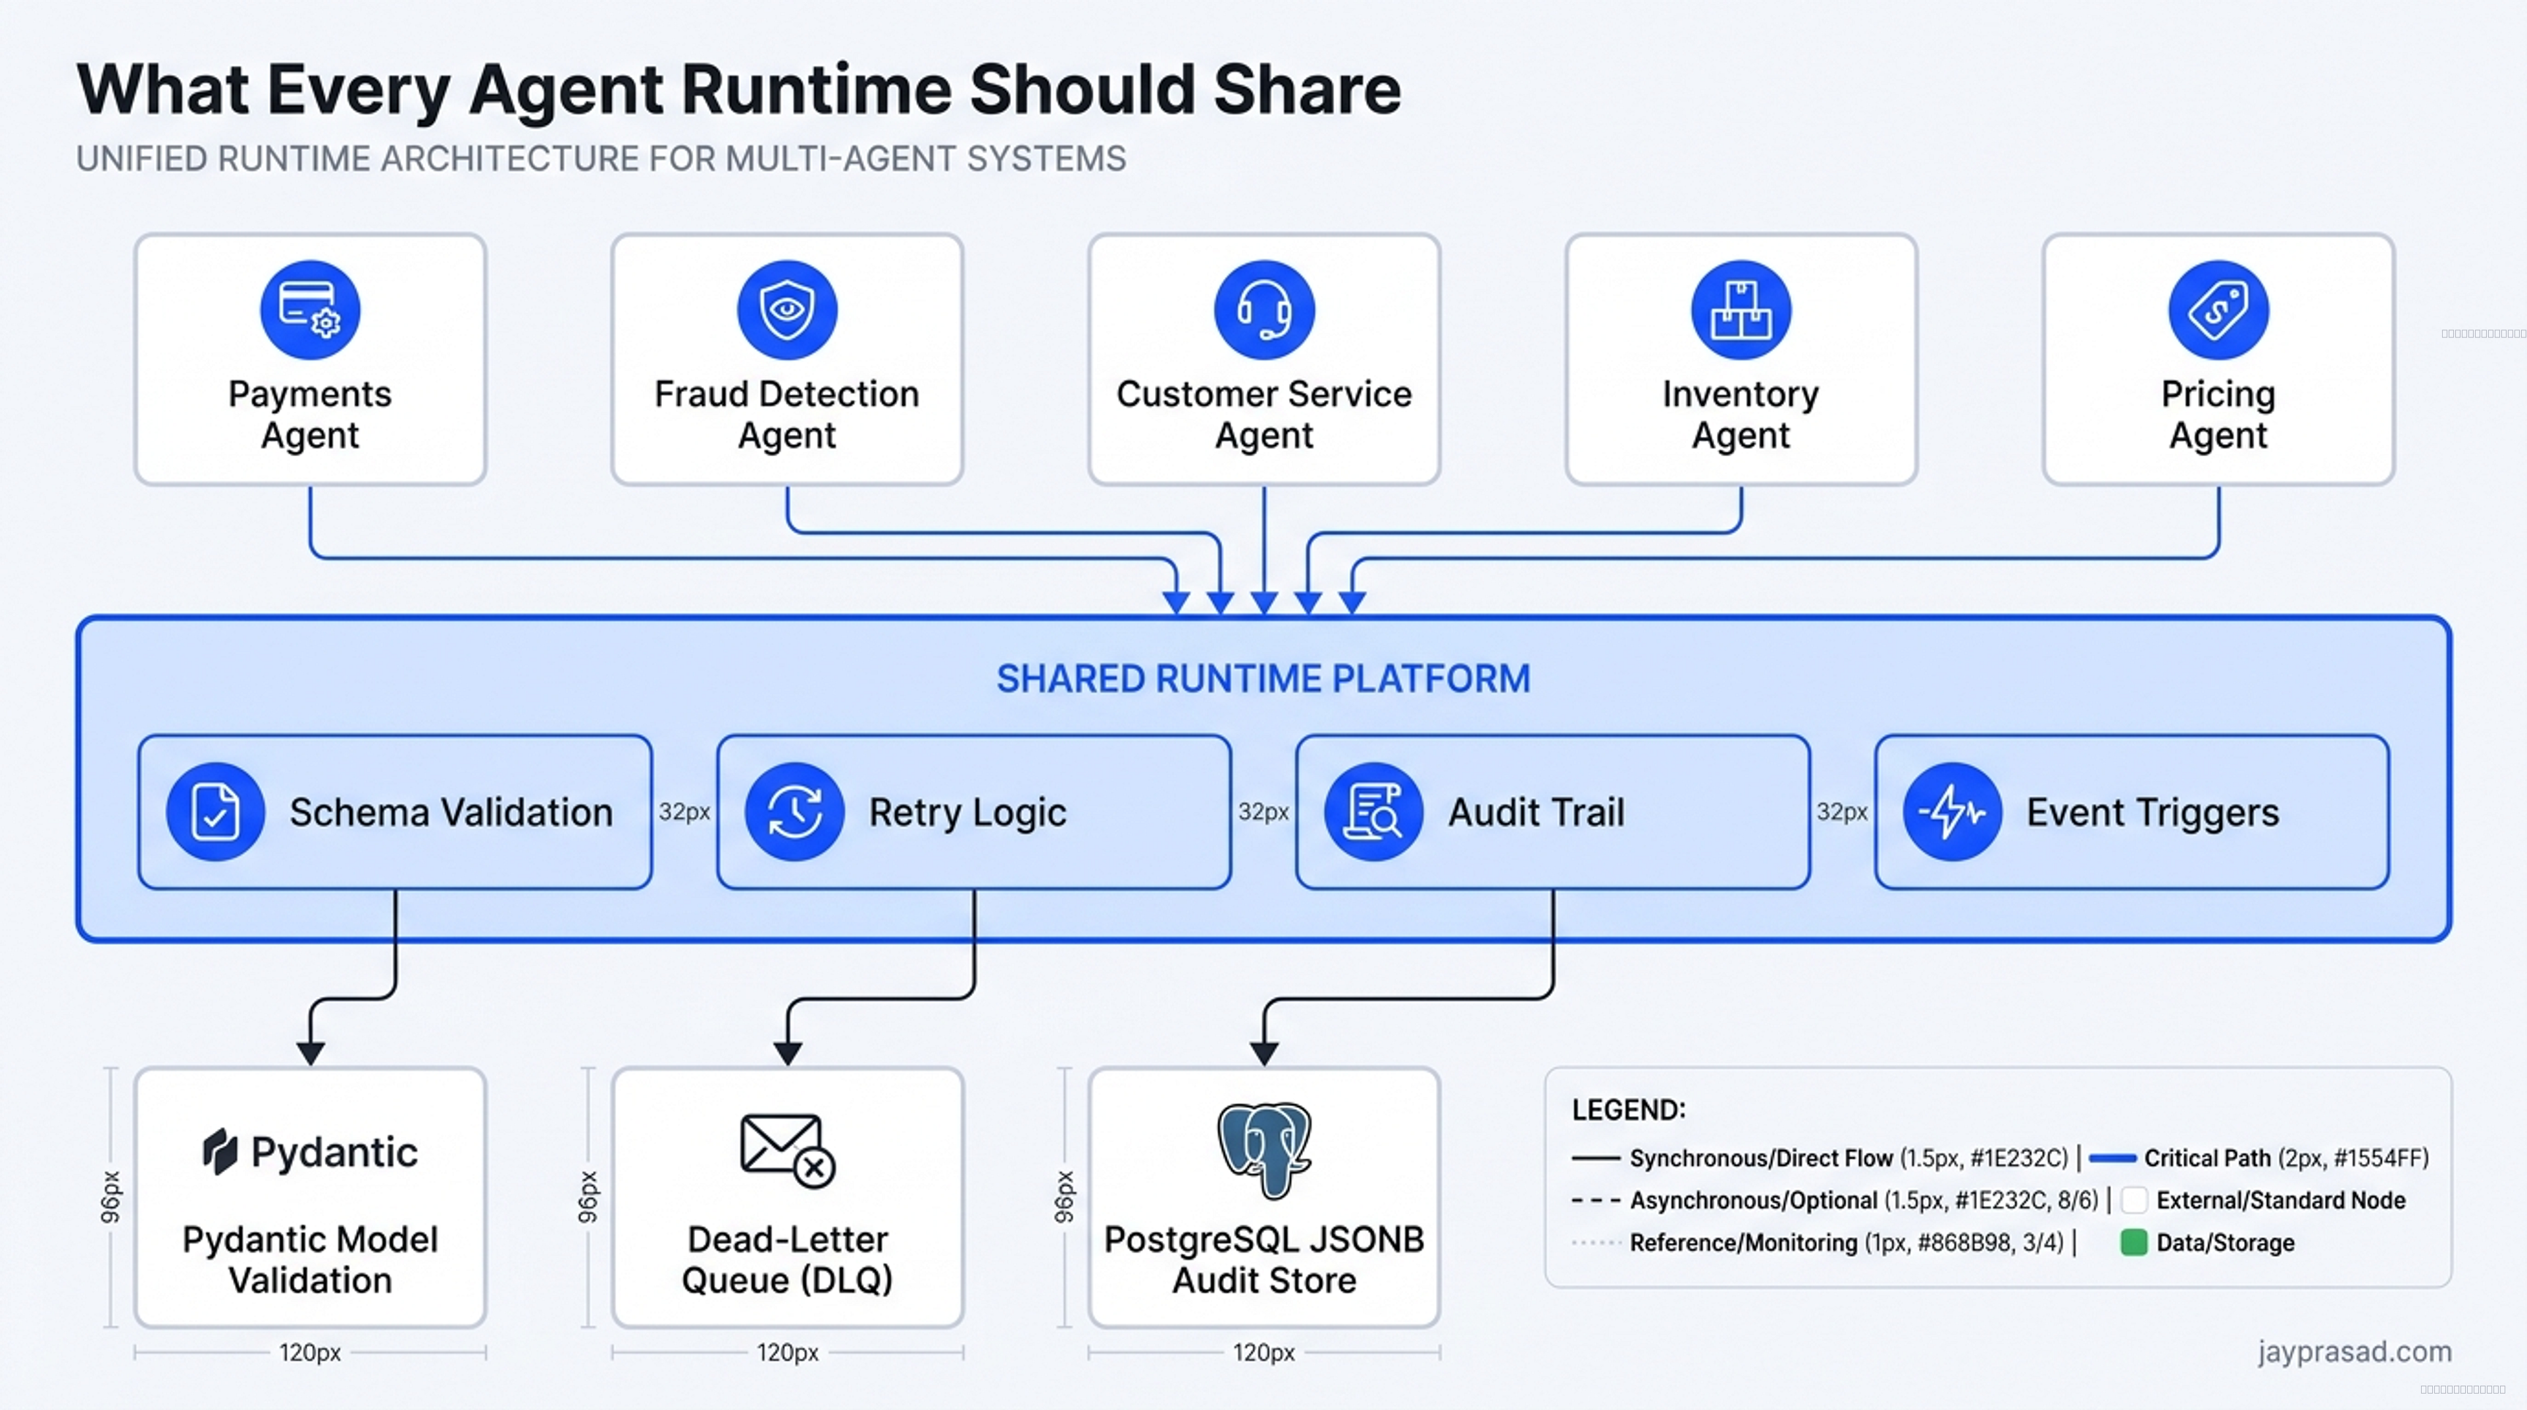Viewport: 2527px width, 1410px height.
Task: Select the Pricing Agent label
Action: 2218,414
